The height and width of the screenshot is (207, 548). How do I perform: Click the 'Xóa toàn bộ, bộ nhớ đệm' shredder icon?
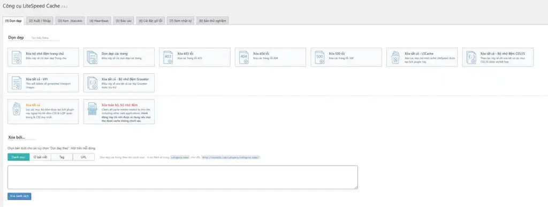[92, 109]
